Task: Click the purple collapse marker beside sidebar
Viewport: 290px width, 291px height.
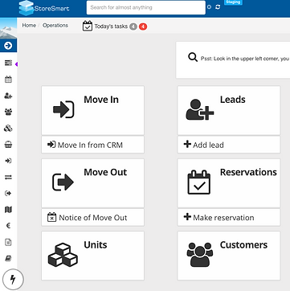Action: pyautogui.click(x=16, y=64)
